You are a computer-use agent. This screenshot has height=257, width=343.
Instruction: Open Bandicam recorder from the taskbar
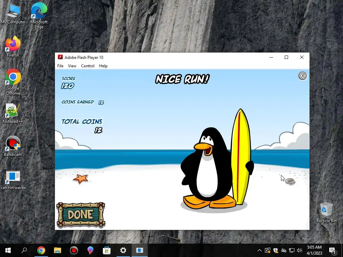[x=74, y=250]
